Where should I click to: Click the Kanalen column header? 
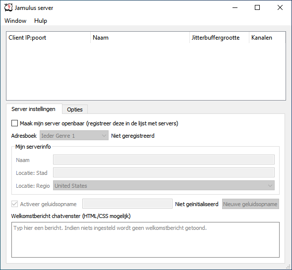click(267, 38)
